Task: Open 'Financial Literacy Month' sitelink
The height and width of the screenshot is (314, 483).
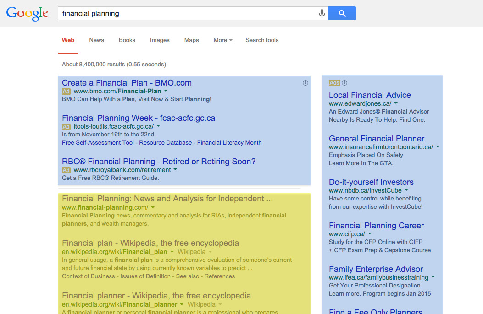Action: [229, 142]
